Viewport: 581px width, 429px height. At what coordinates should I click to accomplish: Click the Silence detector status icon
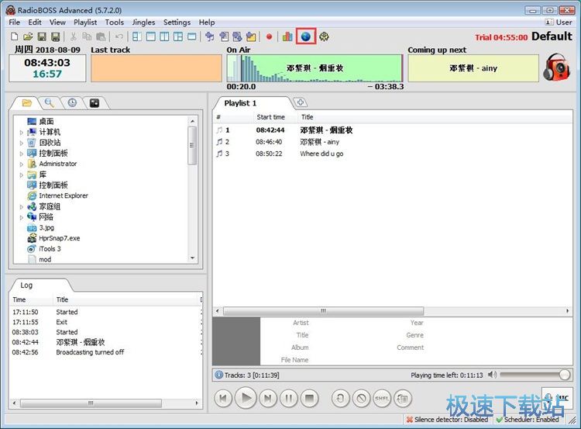tap(409, 420)
